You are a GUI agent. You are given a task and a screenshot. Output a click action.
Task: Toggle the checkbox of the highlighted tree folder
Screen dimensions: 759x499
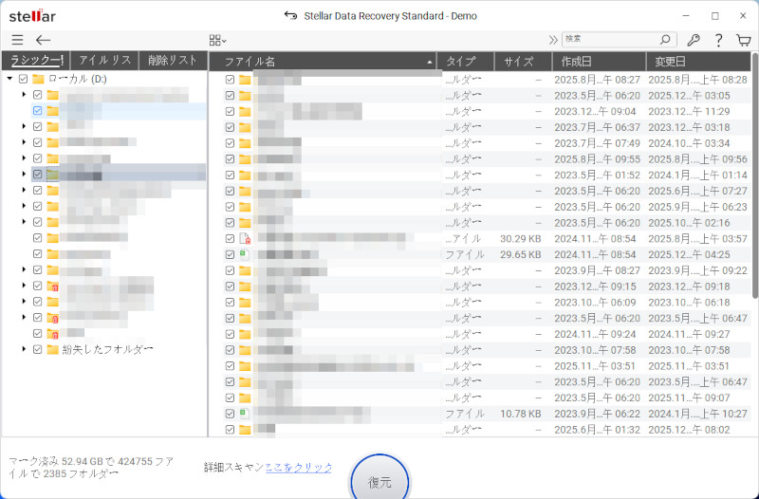point(38,110)
